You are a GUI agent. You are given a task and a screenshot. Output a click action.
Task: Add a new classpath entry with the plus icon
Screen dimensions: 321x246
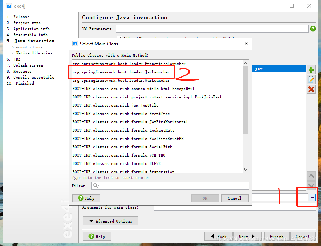[x=311, y=70]
